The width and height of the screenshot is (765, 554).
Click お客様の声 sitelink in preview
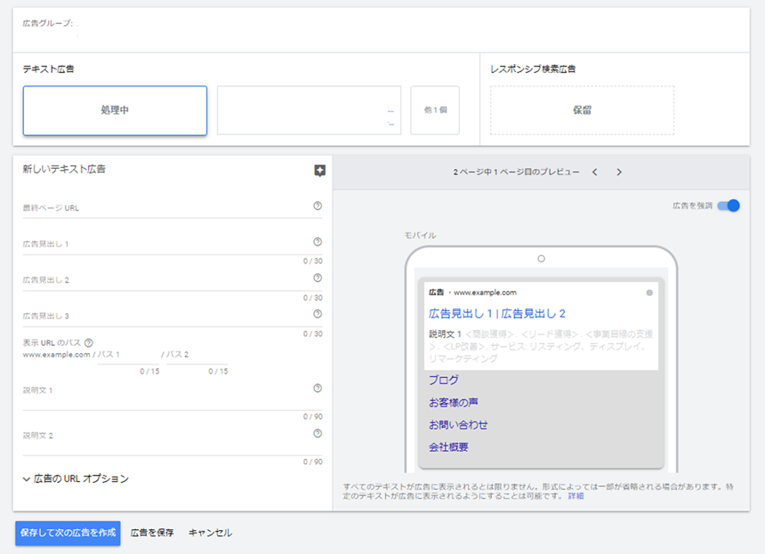click(454, 402)
